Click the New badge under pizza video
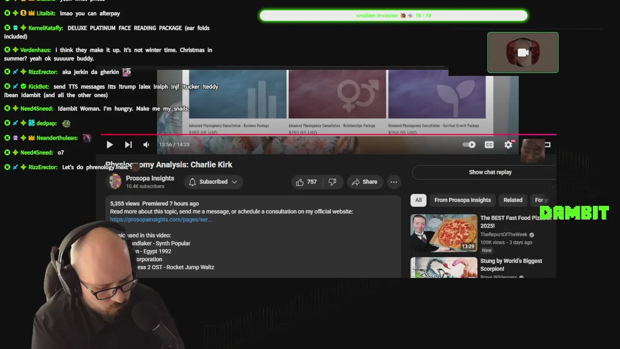Screen dimensions: 620x349 (487, 251)
